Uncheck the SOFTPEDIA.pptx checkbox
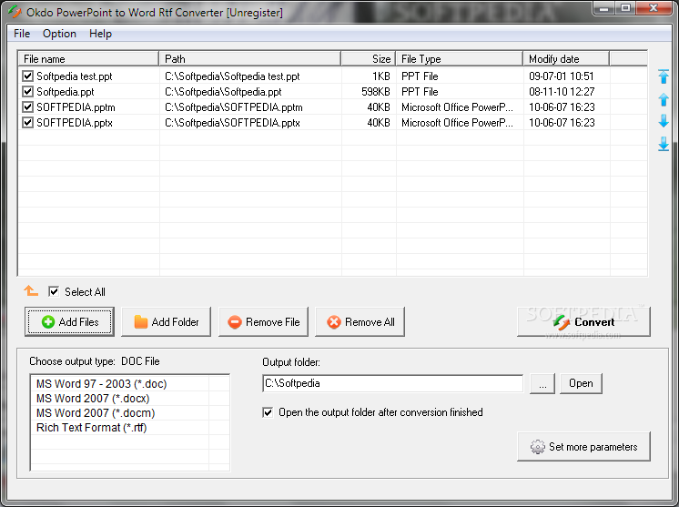This screenshot has height=507, width=679. coord(27,123)
